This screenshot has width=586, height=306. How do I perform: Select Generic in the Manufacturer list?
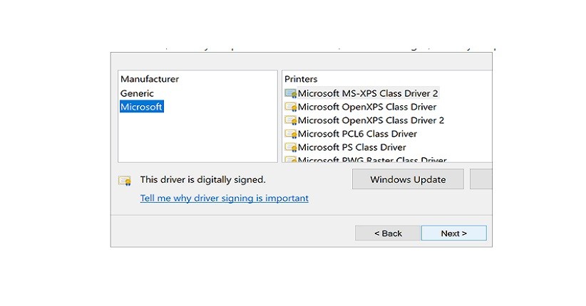point(137,93)
